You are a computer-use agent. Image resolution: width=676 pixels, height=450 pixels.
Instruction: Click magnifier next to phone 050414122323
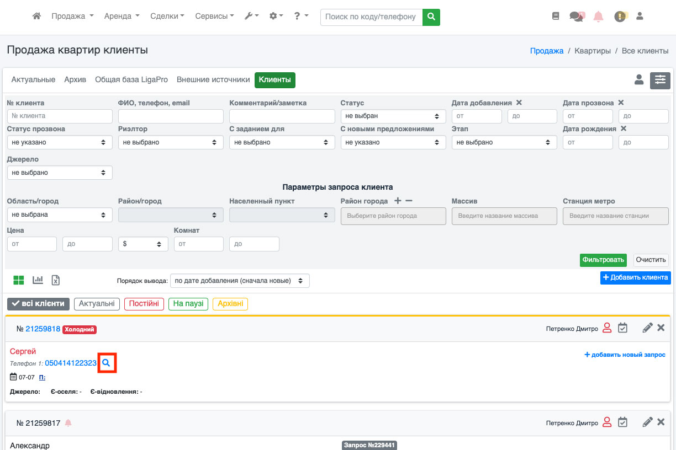107,363
